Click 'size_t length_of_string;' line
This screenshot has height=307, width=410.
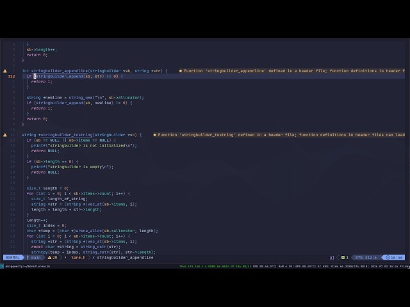(60, 199)
